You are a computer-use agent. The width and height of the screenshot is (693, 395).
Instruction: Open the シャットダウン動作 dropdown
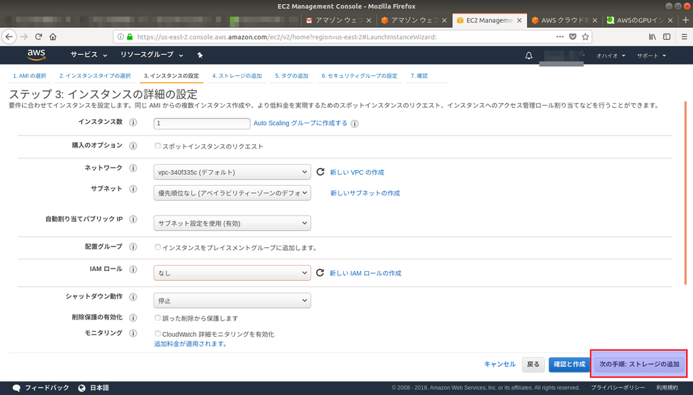coord(232,300)
